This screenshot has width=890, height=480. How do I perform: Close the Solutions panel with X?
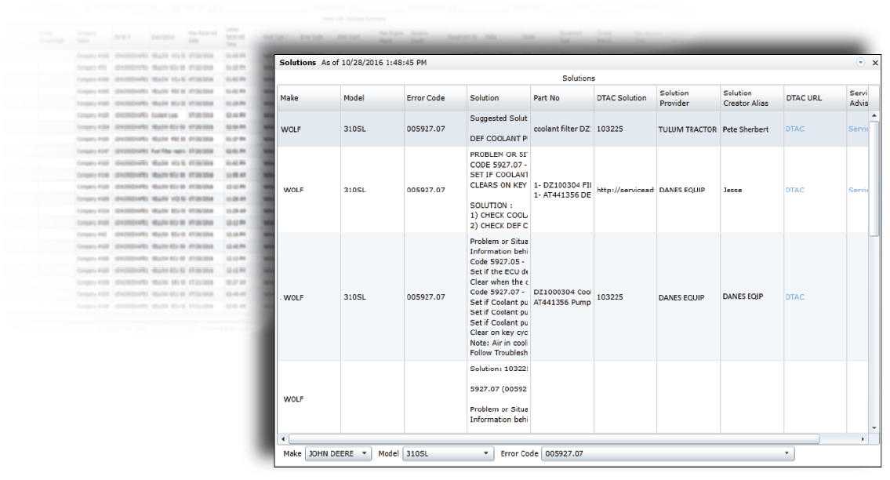click(876, 62)
